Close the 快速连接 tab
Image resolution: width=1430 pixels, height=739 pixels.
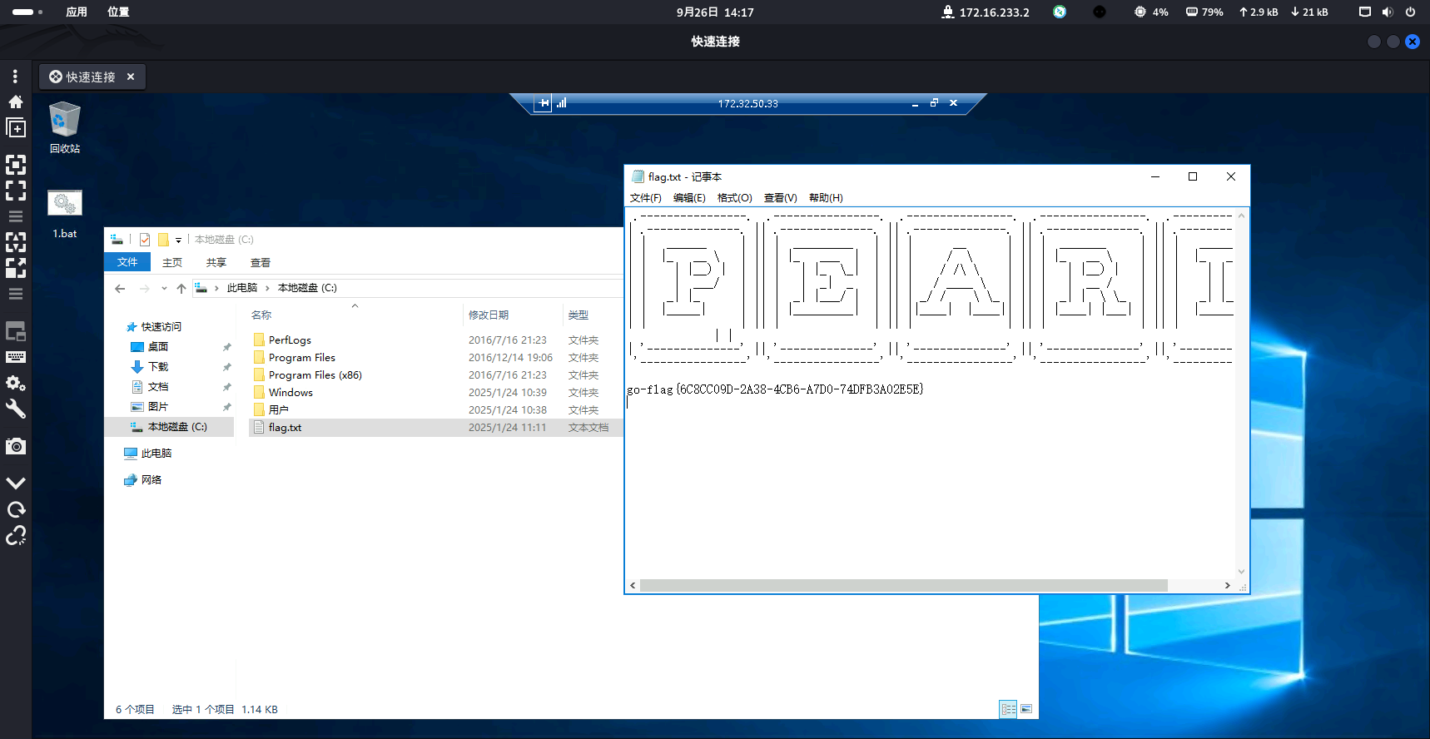coord(131,77)
